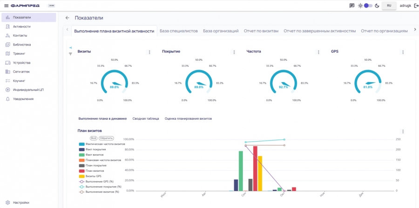
Task: Select the Сводная таблица sub-tab
Action: coord(145,119)
